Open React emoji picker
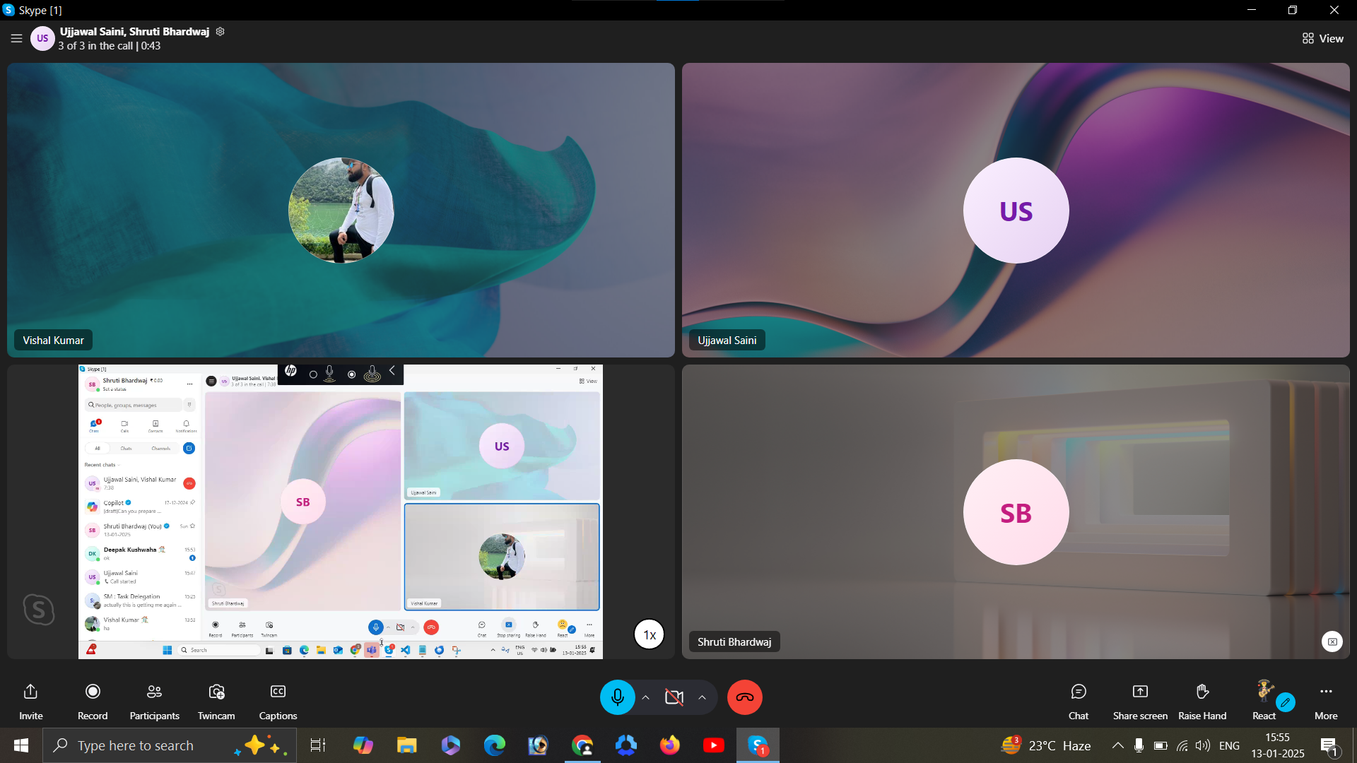The width and height of the screenshot is (1357, 763). click(1264, 700)
